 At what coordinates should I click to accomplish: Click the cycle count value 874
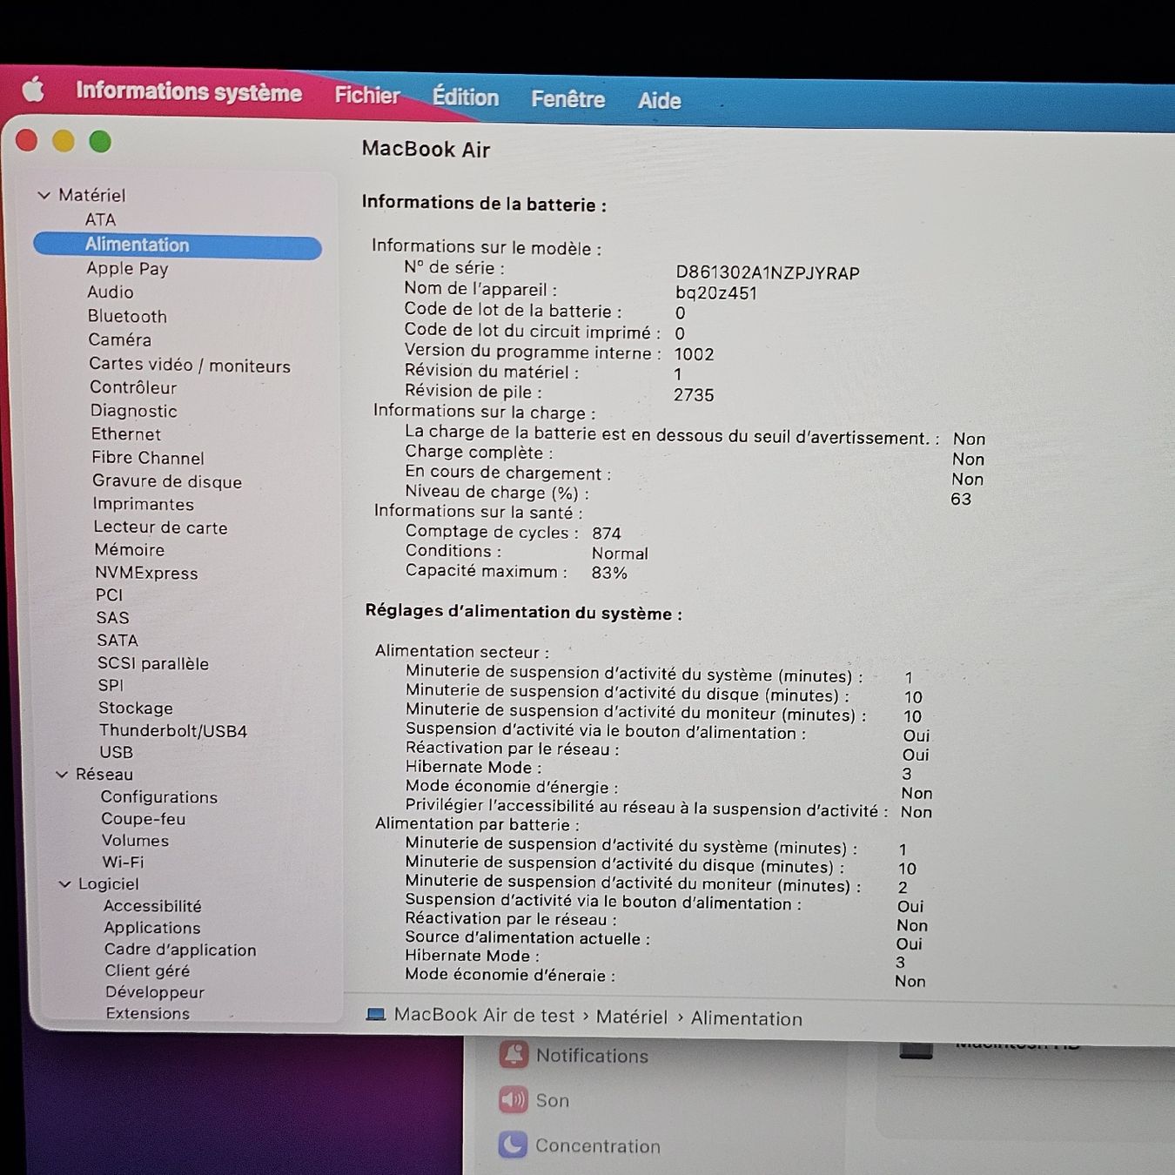pos(607,533)
